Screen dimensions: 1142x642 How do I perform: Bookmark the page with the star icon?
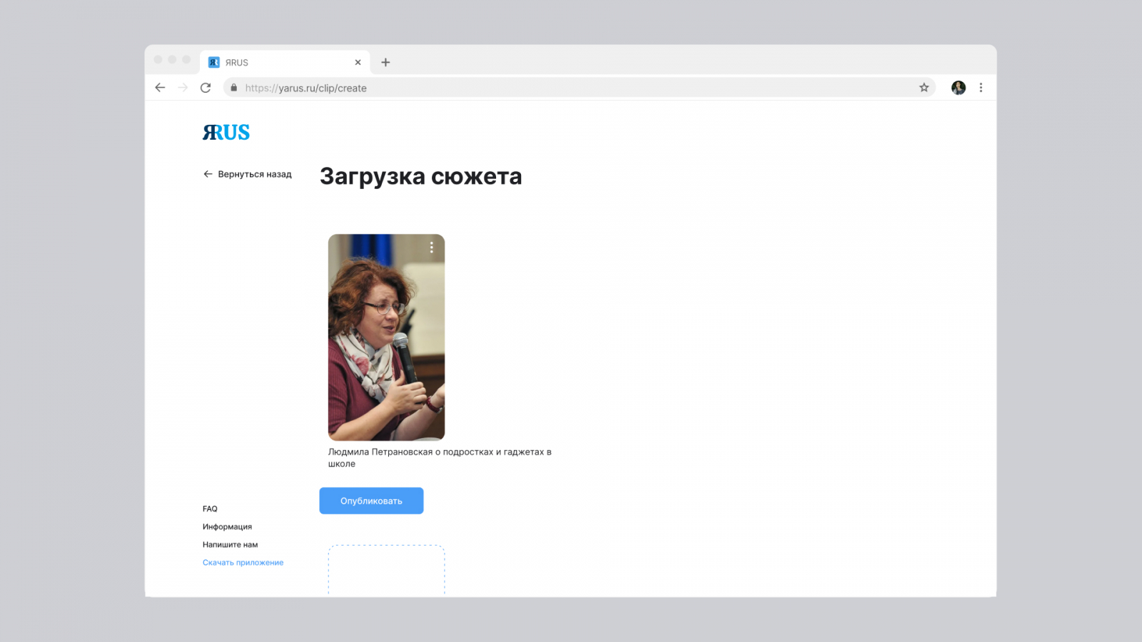924,88
